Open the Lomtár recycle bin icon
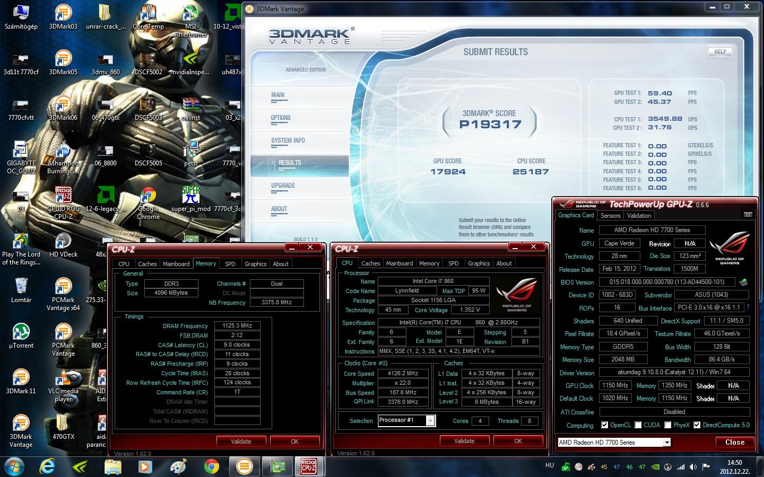This screenshot has height=477, width=764. point(21,290)
